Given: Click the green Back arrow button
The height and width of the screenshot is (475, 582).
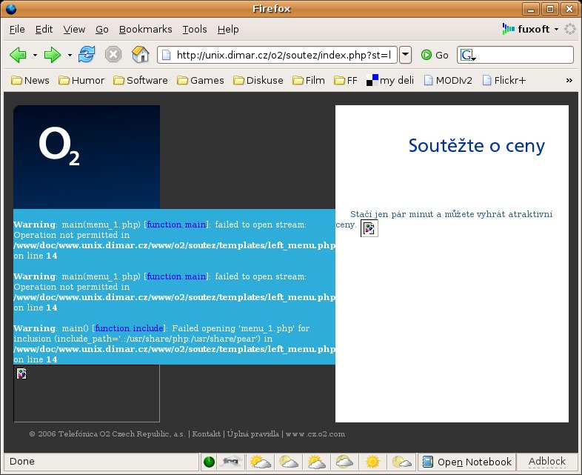Looking at the screenshot, I should coord(18,55).
